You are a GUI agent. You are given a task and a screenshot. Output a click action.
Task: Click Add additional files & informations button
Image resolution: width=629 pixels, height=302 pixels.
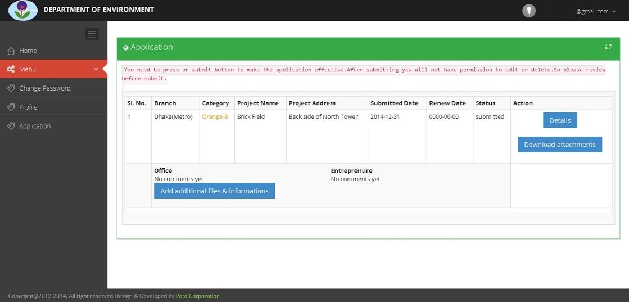214,191
